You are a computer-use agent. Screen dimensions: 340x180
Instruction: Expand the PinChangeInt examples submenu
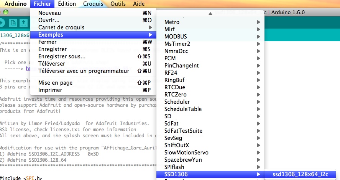point(210,66)
